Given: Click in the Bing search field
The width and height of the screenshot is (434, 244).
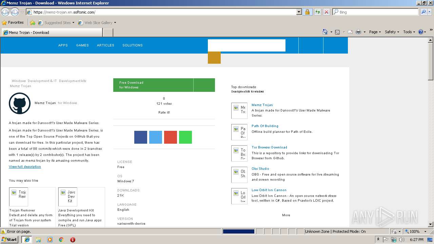Looking at the screenshot, I should point(375,12).
